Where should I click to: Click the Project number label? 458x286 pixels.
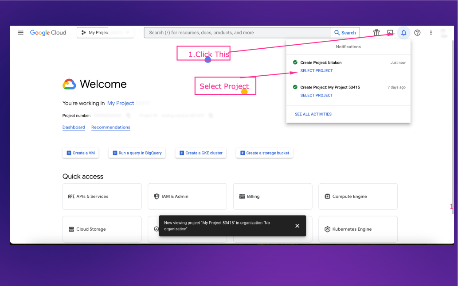tap(77, 116)
